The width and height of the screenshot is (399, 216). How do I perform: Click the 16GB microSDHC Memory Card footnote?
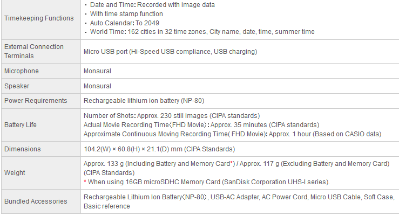(207, 182)
